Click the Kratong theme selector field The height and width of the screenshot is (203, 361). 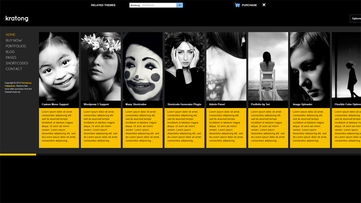click(x=153, y=5)
